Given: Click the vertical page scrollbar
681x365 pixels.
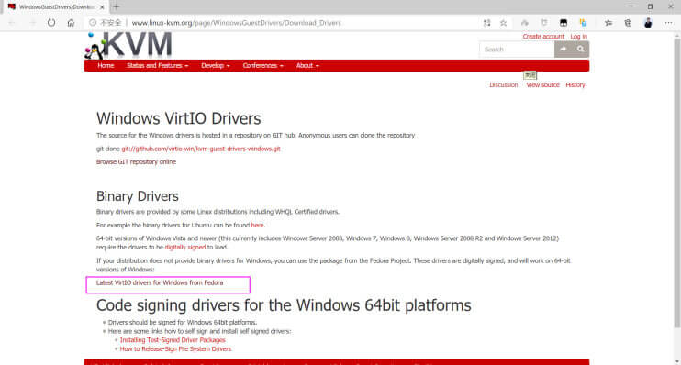Looking at the screenshot, I should pos(676,182).
